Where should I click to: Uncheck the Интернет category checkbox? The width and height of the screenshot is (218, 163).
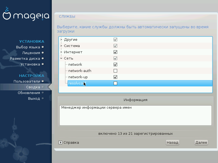[x=115, y=52]
